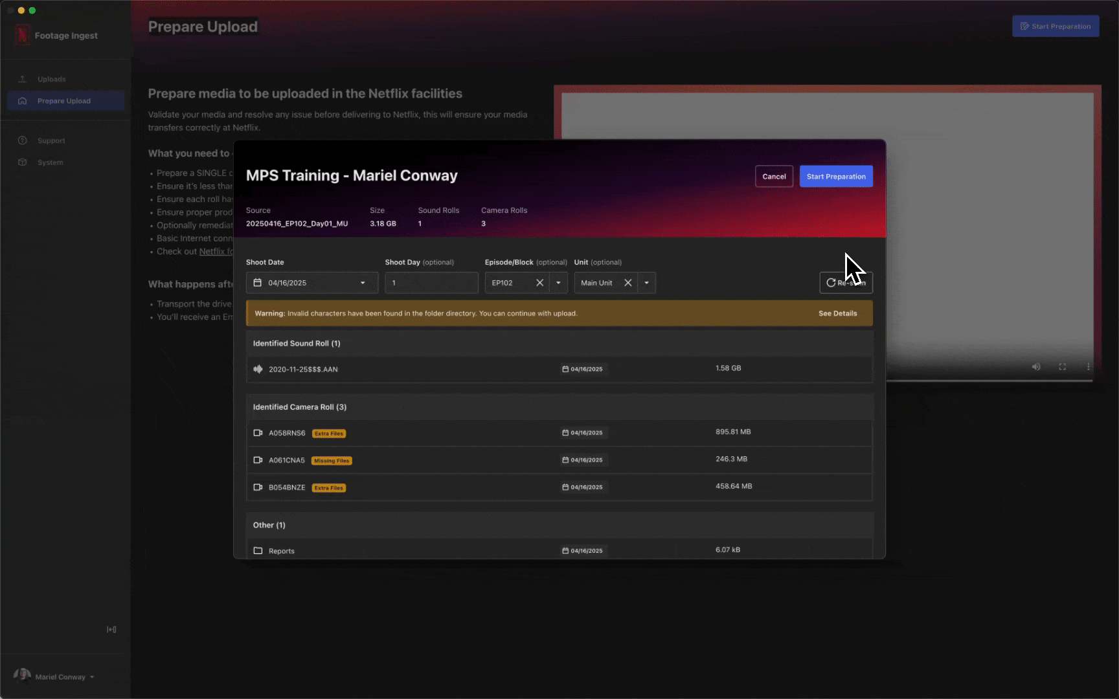The width and height of the screenshot is (1119, 699).
Task: Click the 895.81 MB size value
Action: (733, 432)
